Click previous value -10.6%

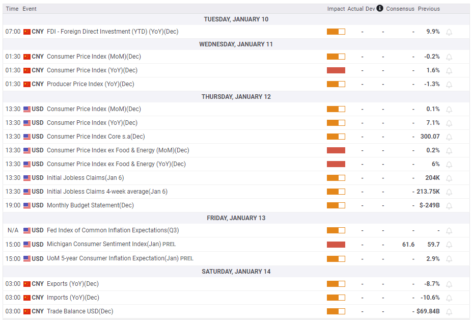coord(430,298)
